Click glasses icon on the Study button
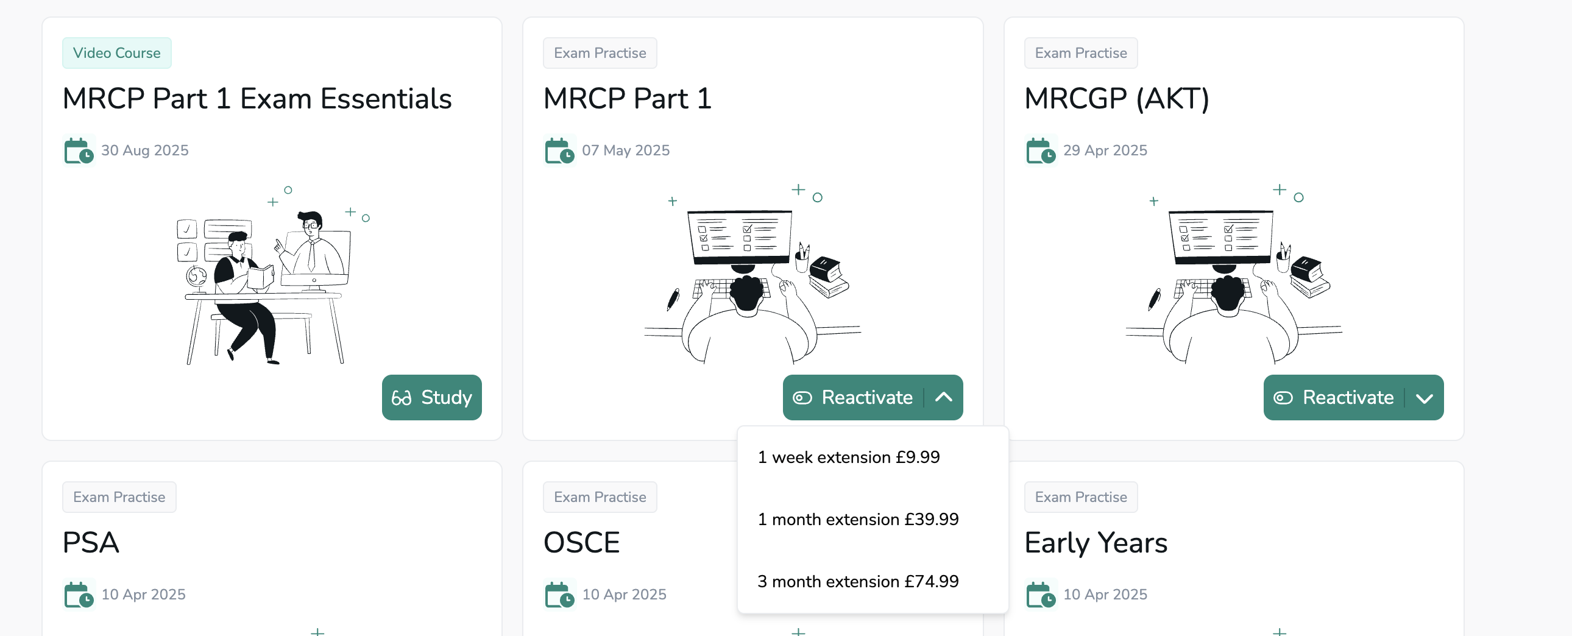This screenshot has height=636, width=1572. coord(401,398)
